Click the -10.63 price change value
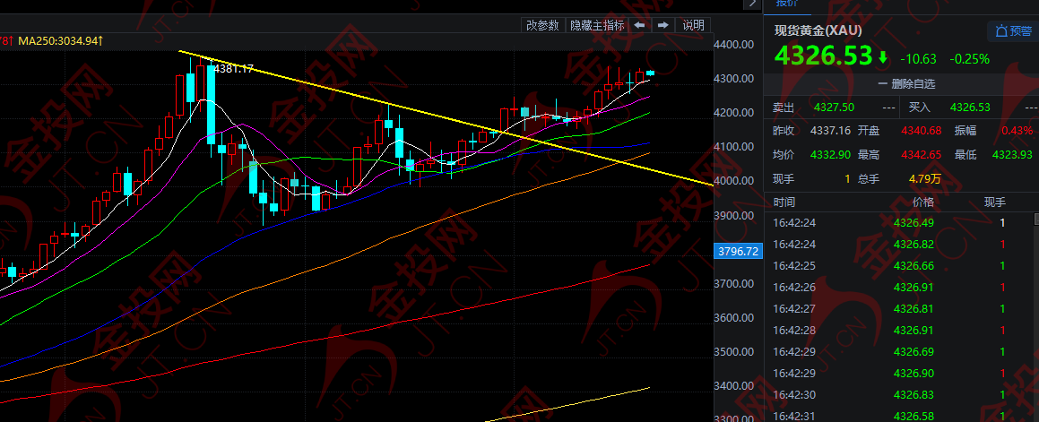1039x422 pixels. coord(918,59)
